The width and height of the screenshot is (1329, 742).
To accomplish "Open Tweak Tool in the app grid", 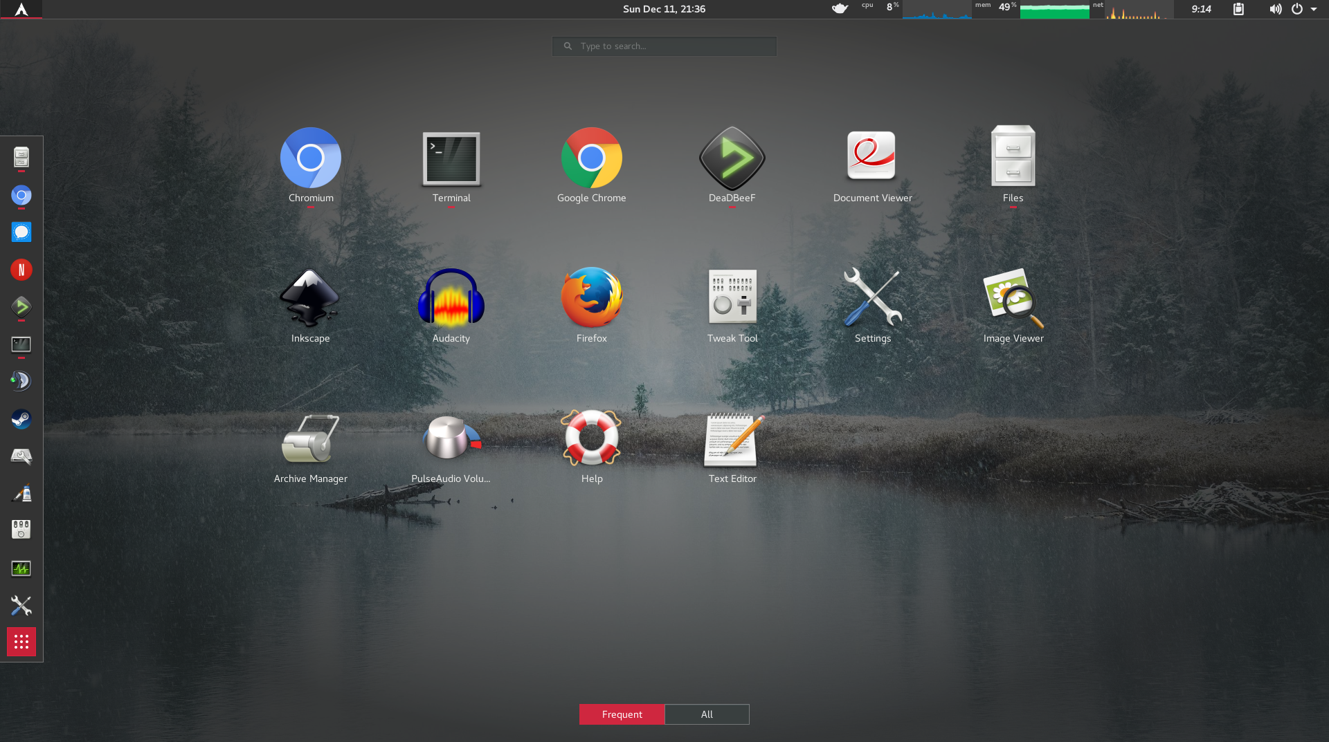I will coord(732,306).
